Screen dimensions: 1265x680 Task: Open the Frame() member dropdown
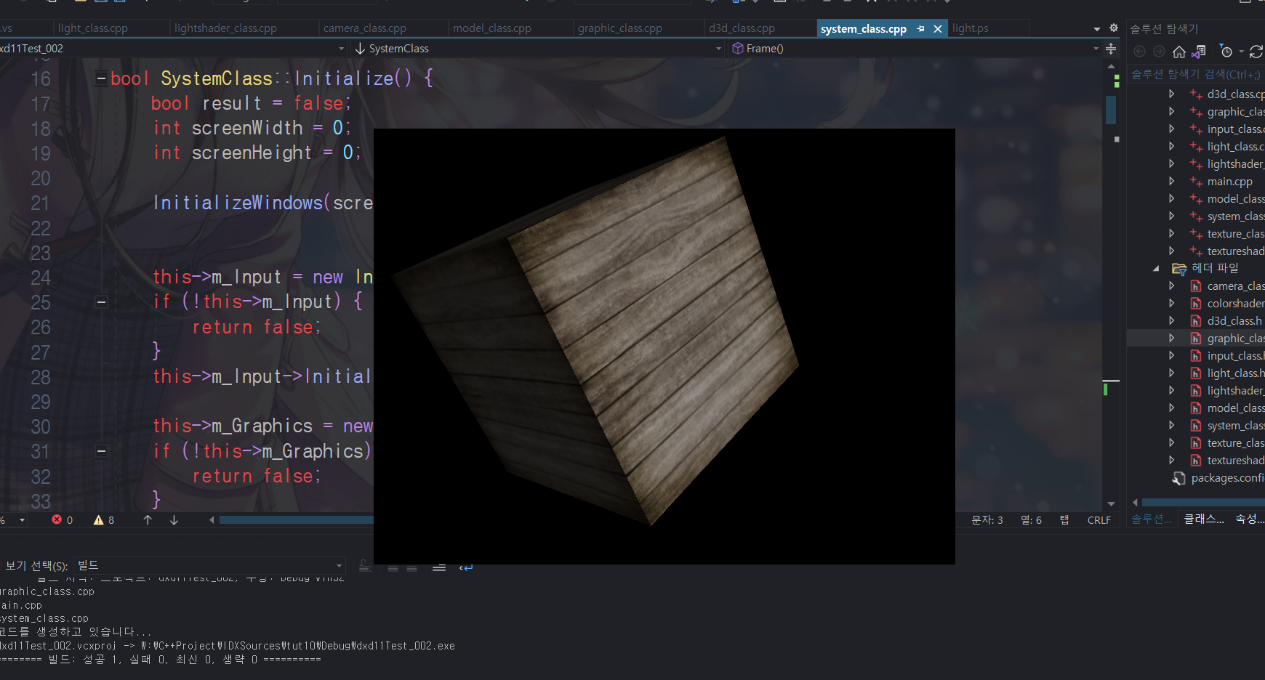click(1096, 49)
